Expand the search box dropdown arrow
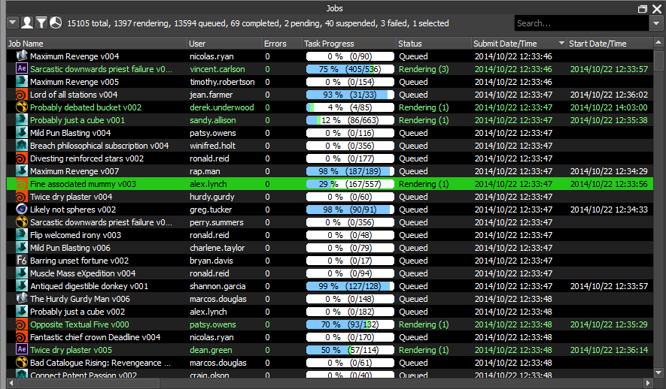Screen dimensions: 666x389 655,23
